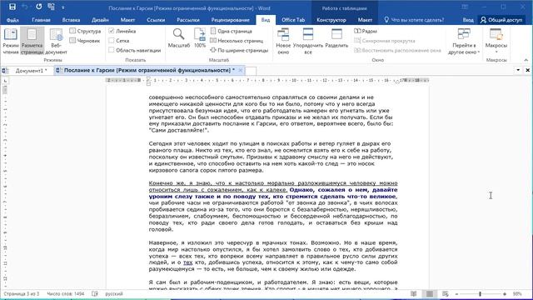Click the Рядом side-by-side button
Image resolution: width=533 pixels, height=300 pixels.
pyautogui.click(x=366, y=31)
